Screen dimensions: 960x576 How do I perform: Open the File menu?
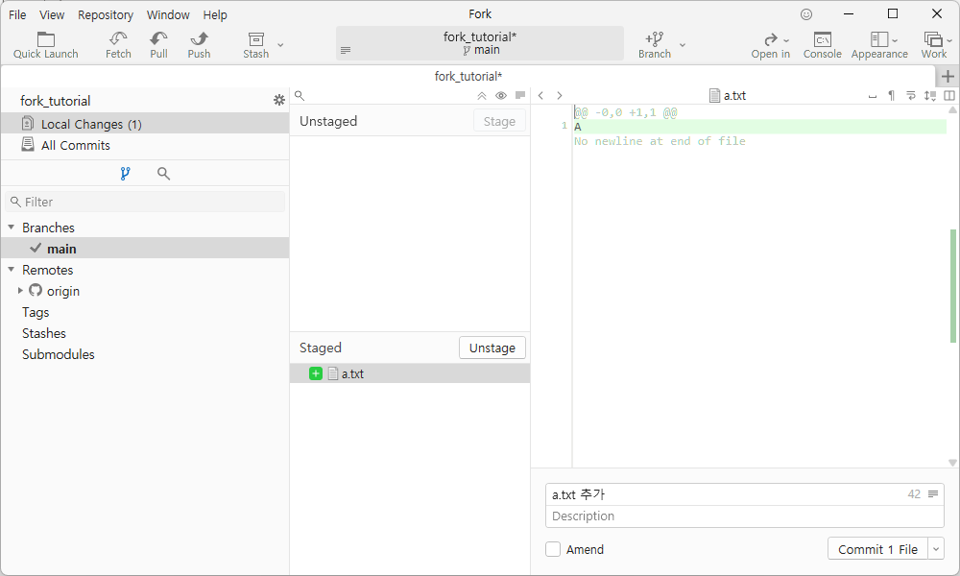click(17, 14)
